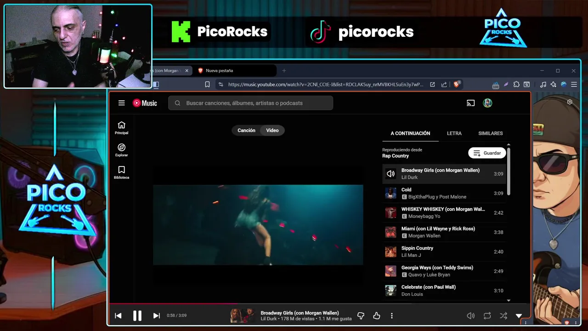Viewport: 588px width, 331px height.
Task: Click the browser bookmark icon
Action: pyautogui.click(x=207, y=85)
